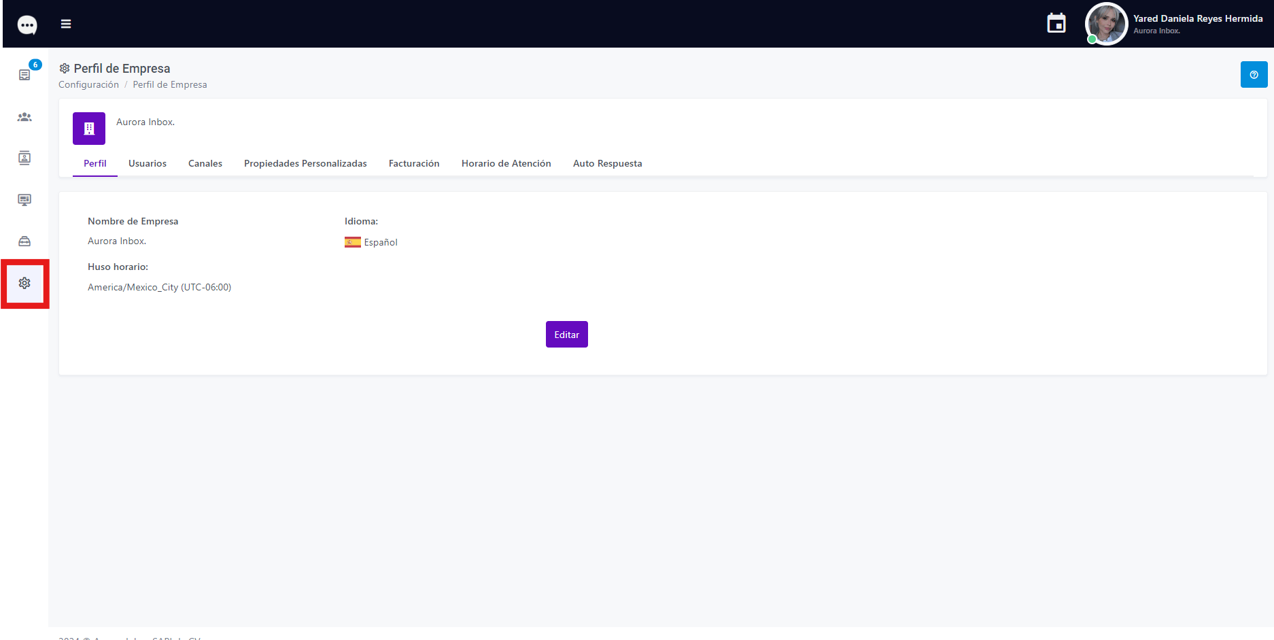The image size is (1274, 640).
Task: Select the Perfil tab
Action: click(x=95, y=163)
